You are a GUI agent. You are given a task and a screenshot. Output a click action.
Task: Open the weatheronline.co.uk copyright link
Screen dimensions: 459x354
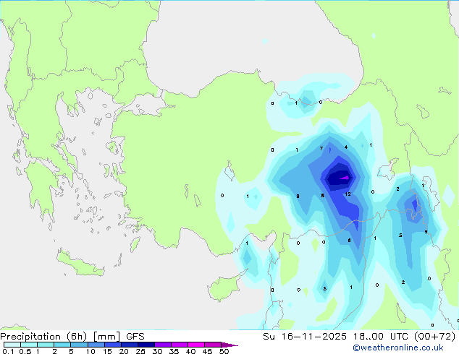(397, 347)
